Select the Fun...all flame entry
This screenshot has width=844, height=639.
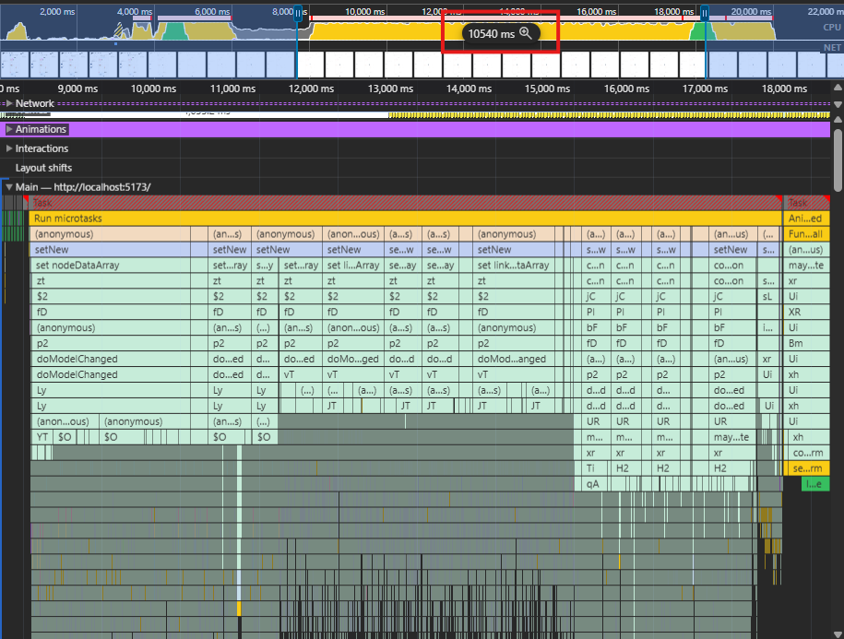tap(806, 234)
